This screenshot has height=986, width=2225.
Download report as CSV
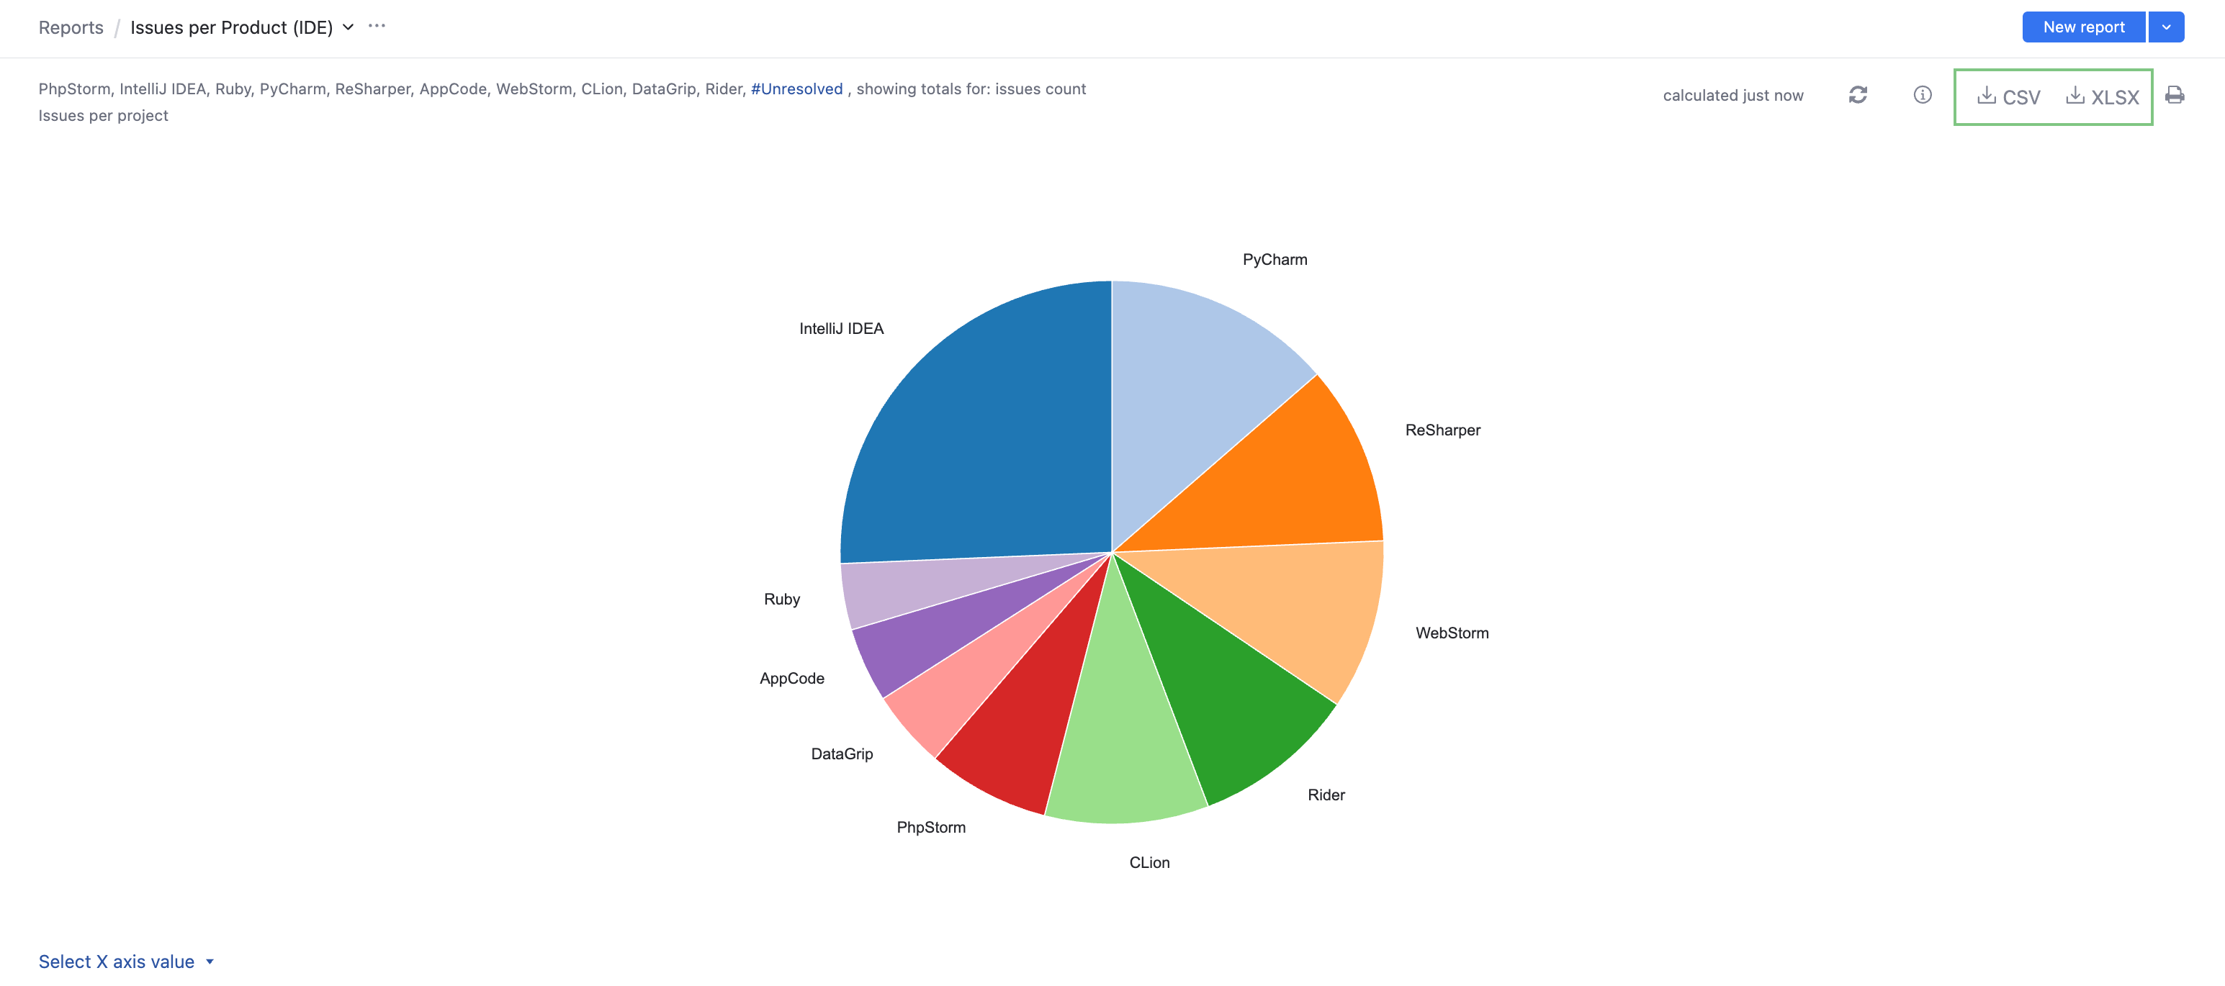coord(2009,96)
